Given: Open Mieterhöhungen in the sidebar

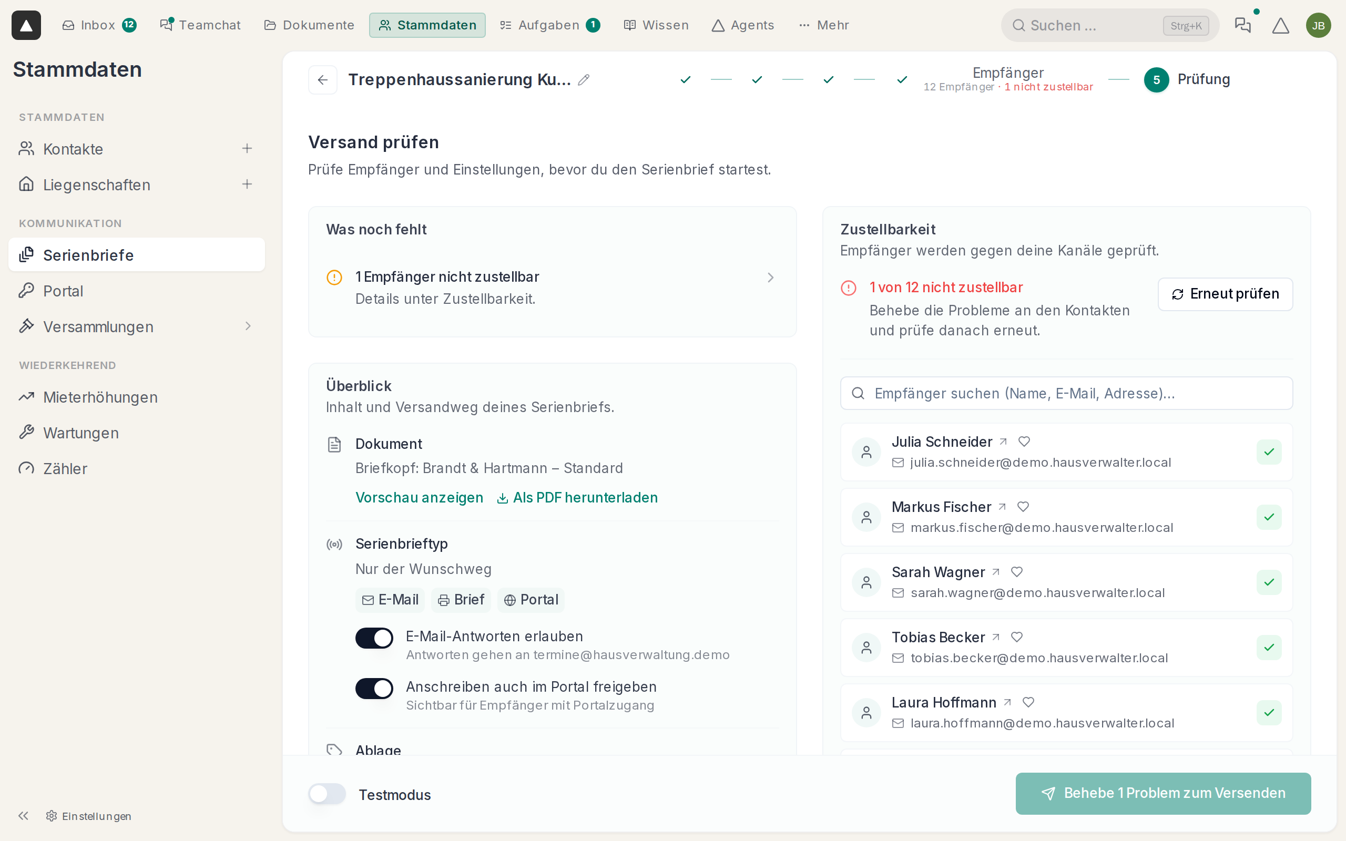Looking at the screenshot, I should point(136,397).
